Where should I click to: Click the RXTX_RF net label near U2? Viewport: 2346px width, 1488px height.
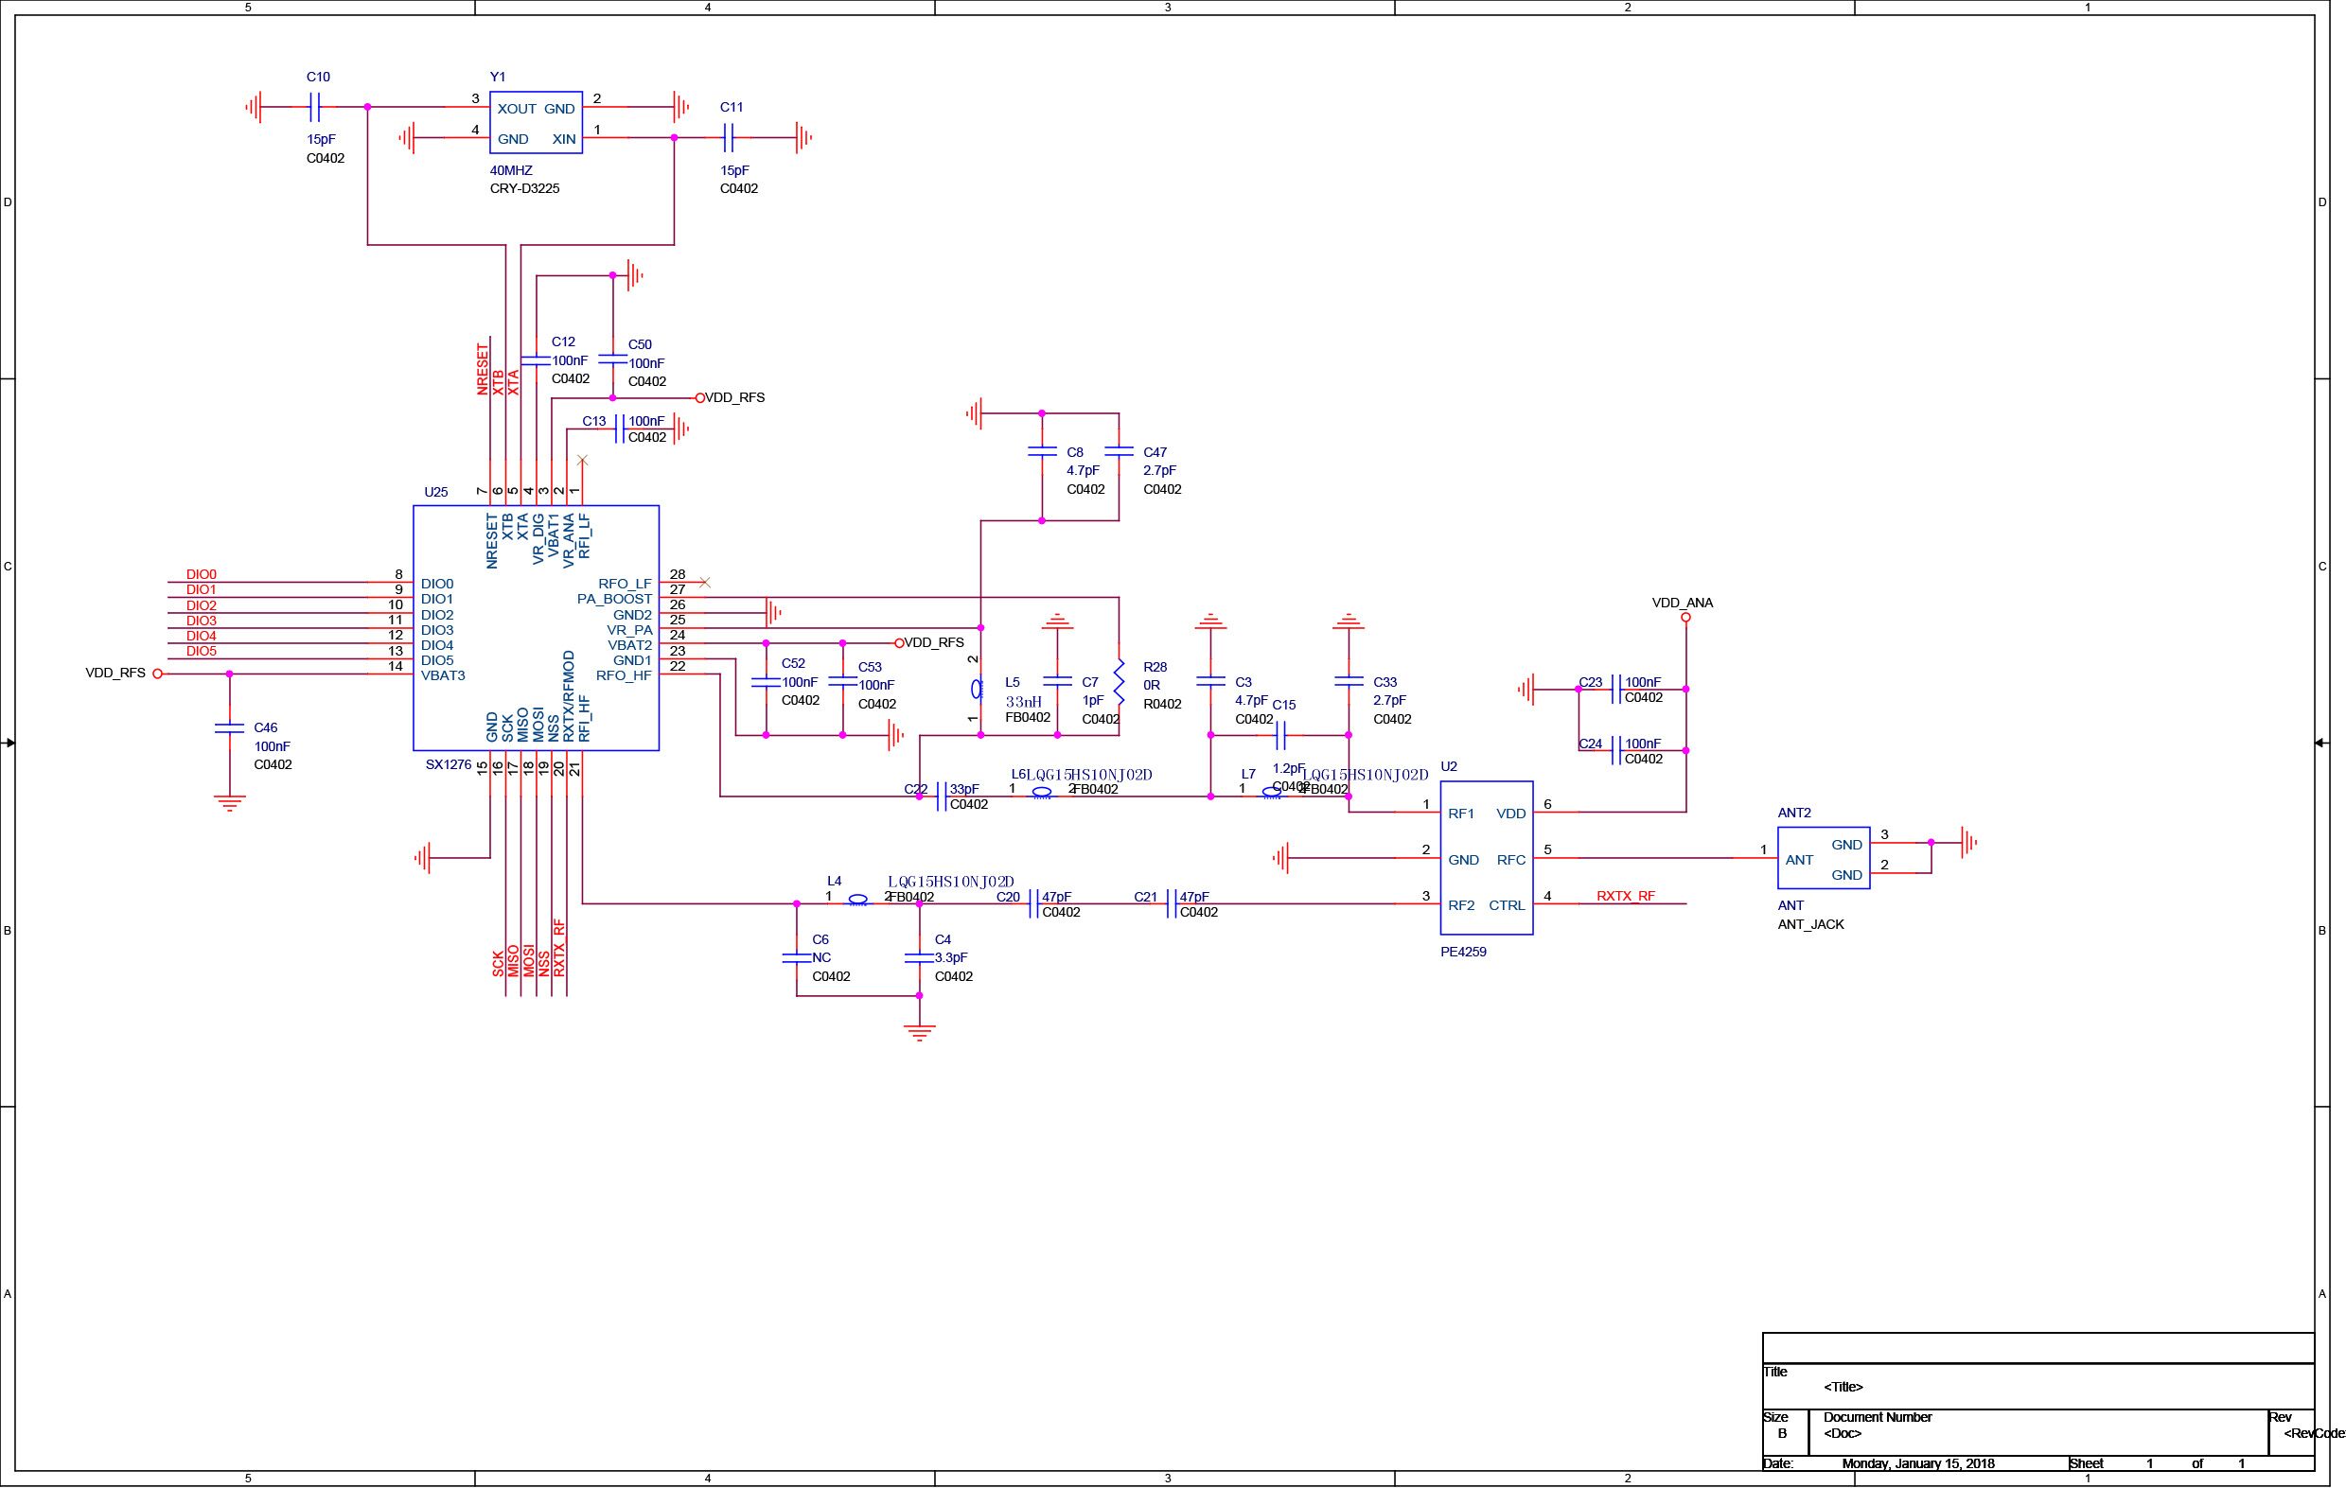(x=1626, y=896)
